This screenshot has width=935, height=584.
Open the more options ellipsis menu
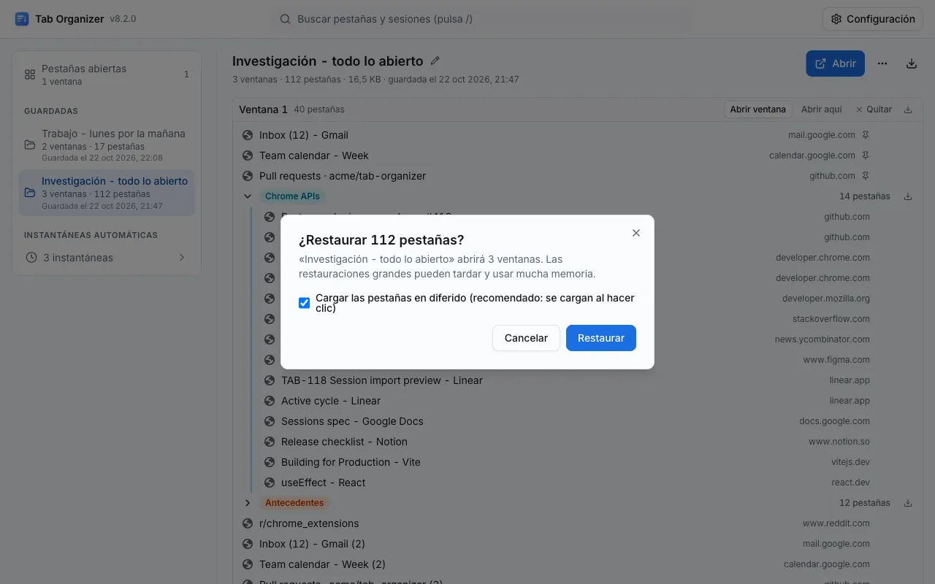(882, 64)
